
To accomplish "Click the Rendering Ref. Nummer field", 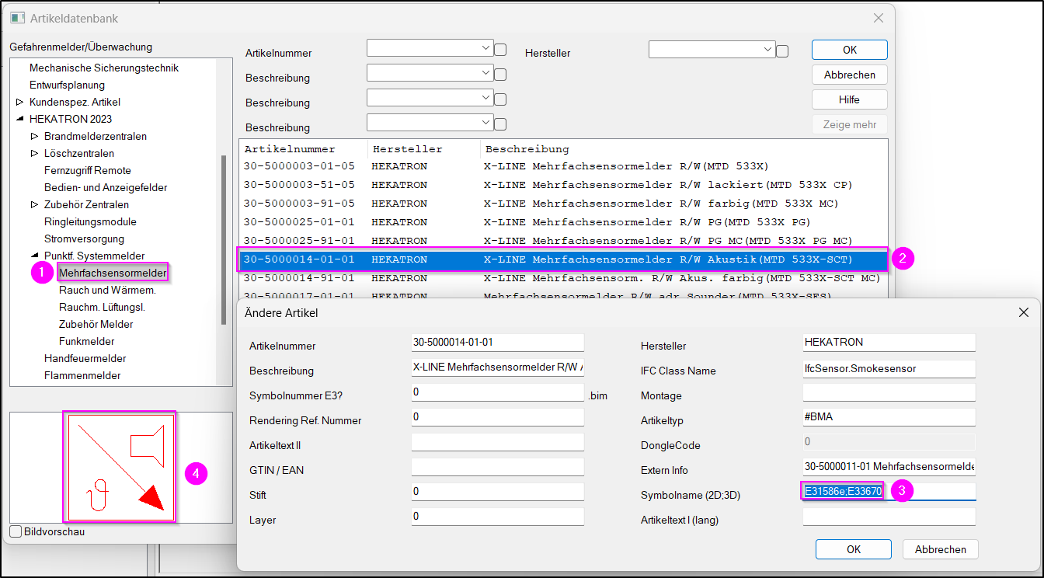I will point(497,417).
